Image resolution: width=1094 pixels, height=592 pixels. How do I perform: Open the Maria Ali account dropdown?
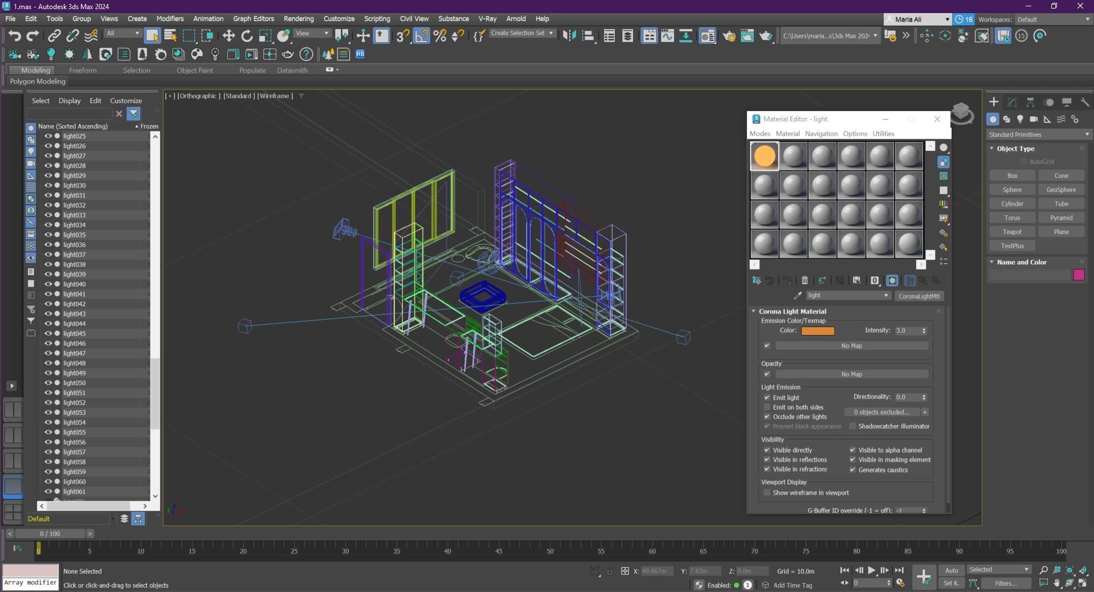[x=918, y=19]
